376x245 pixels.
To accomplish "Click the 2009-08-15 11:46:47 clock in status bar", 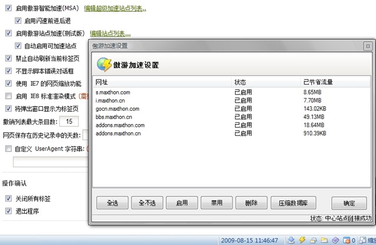I will coord(249,240).
